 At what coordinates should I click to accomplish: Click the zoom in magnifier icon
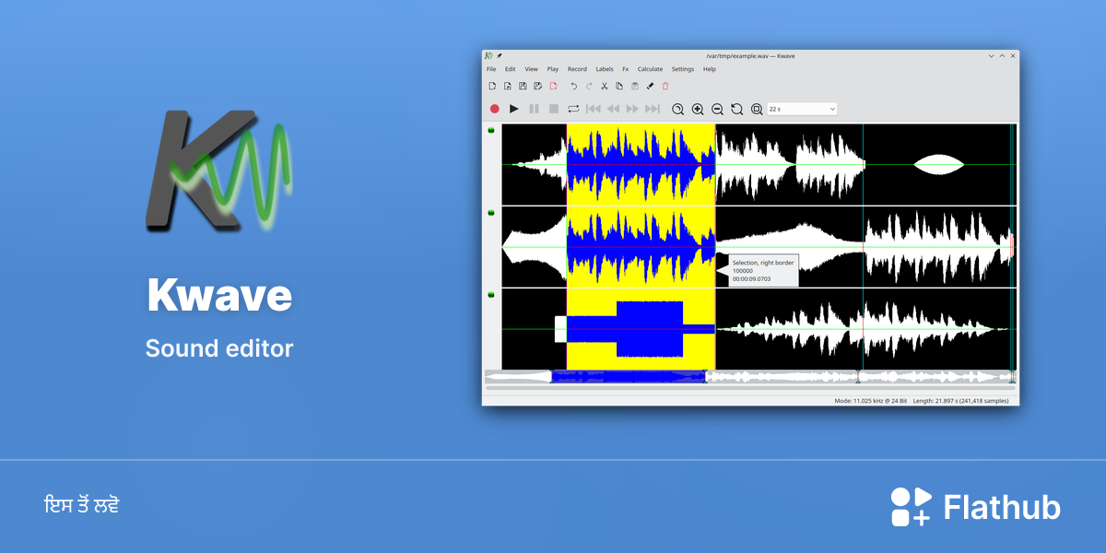(698, 109)
